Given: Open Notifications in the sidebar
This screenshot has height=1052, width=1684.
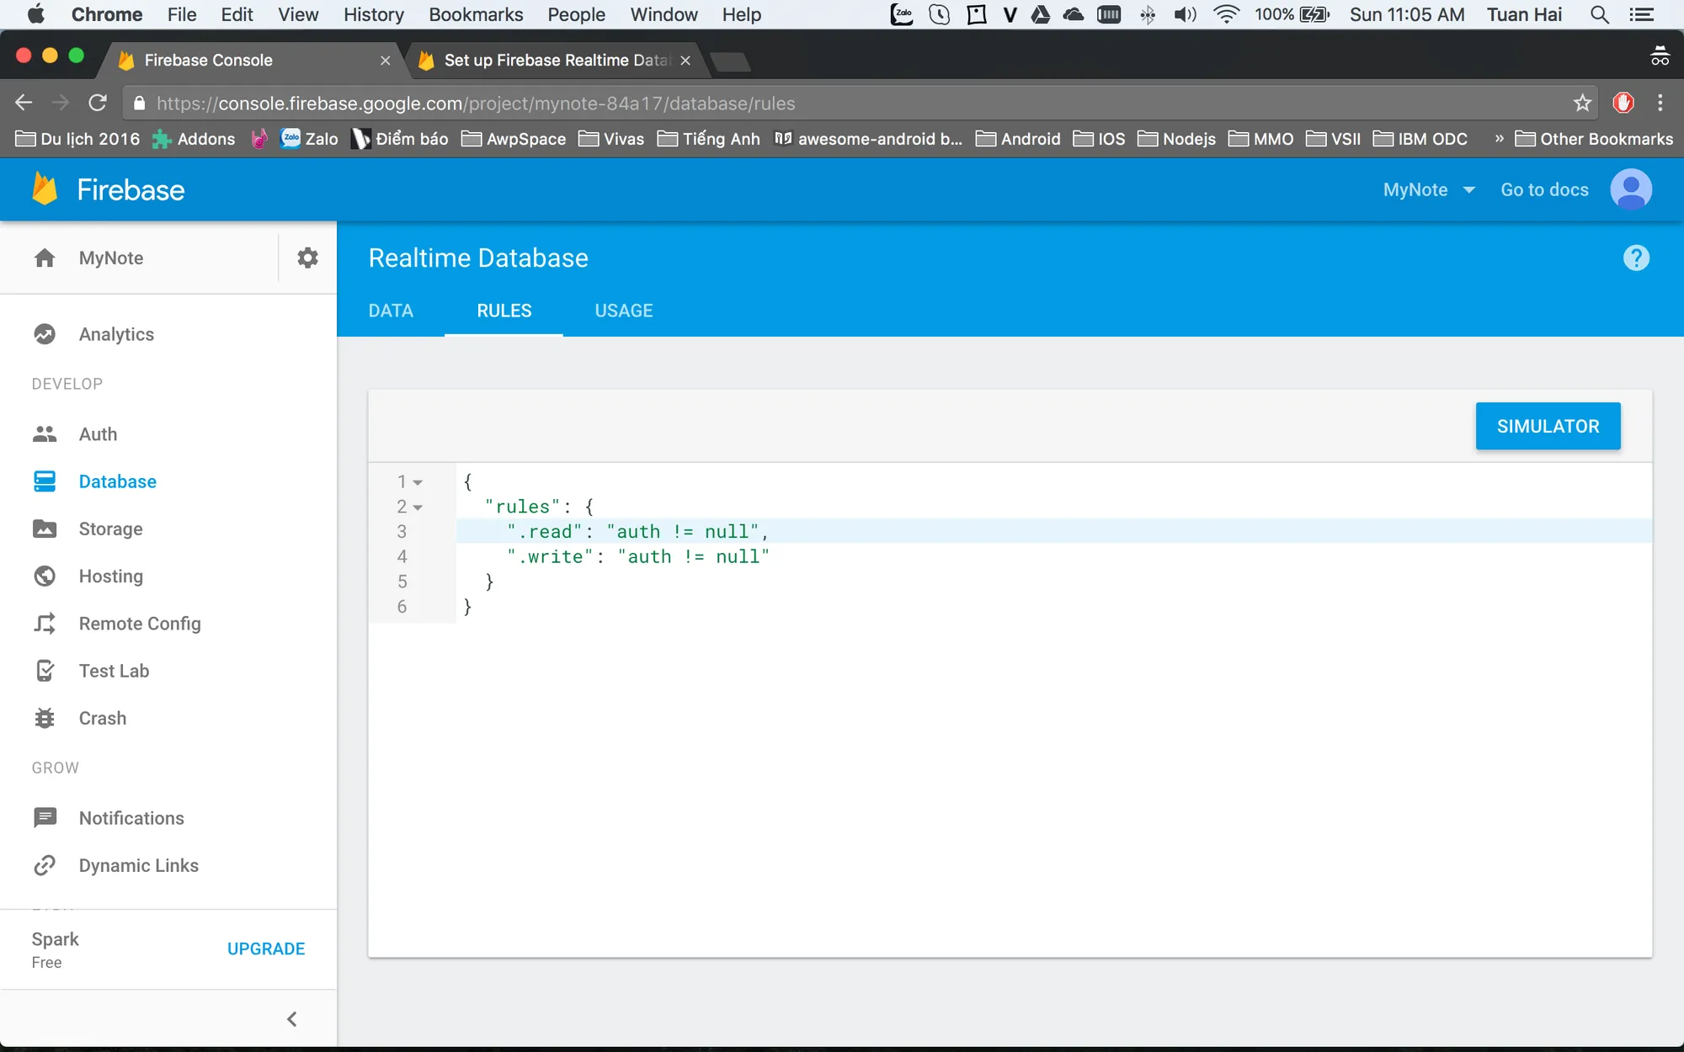Looking at the screenshot, I should [131, 818].
